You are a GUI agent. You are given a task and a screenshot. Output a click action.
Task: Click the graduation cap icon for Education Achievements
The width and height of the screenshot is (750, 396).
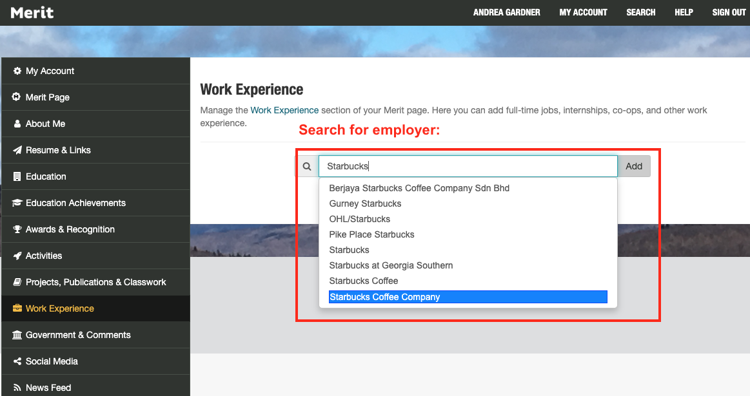pos(17,203)
